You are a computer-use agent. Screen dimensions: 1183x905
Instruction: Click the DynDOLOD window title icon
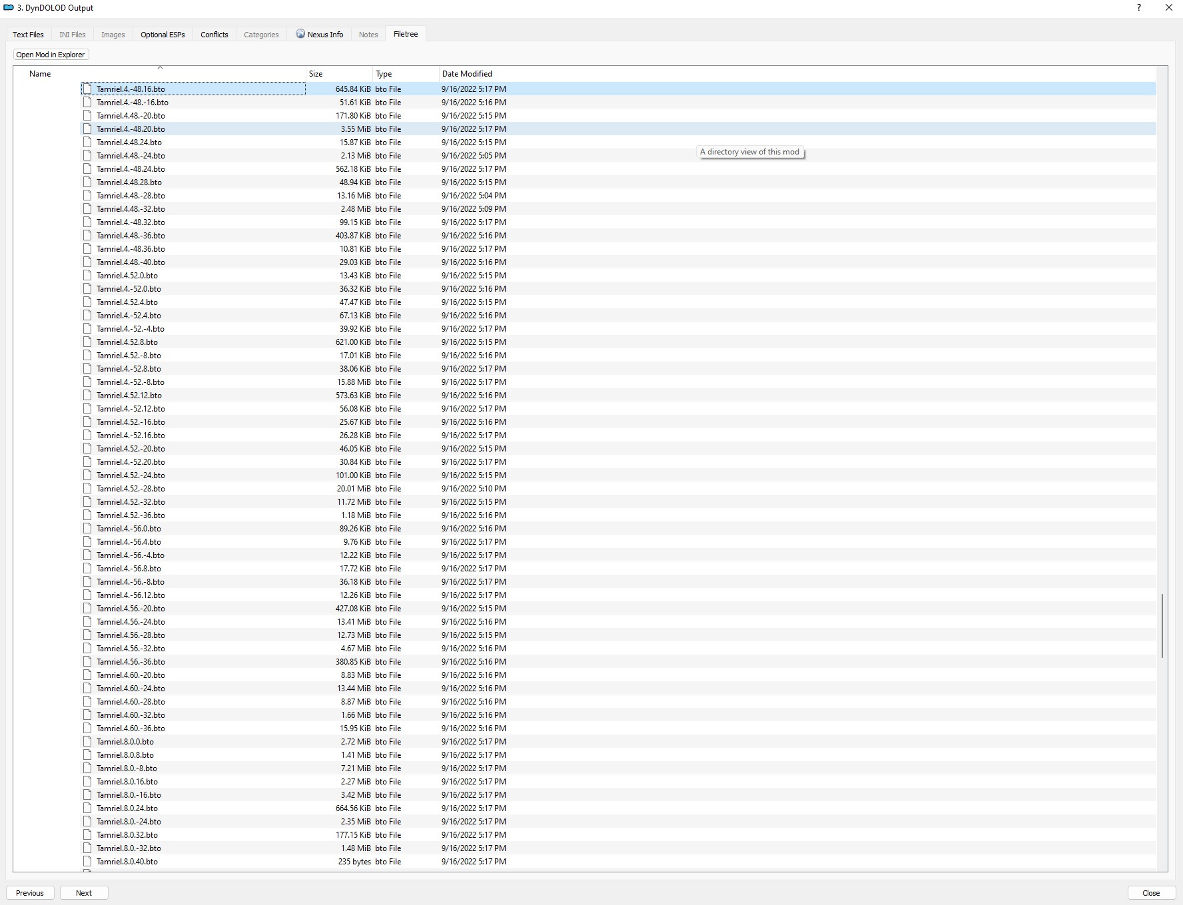pos(9,7)
